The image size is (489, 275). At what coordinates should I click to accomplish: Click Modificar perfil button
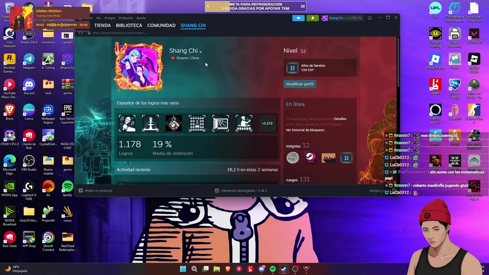[300, 84]
